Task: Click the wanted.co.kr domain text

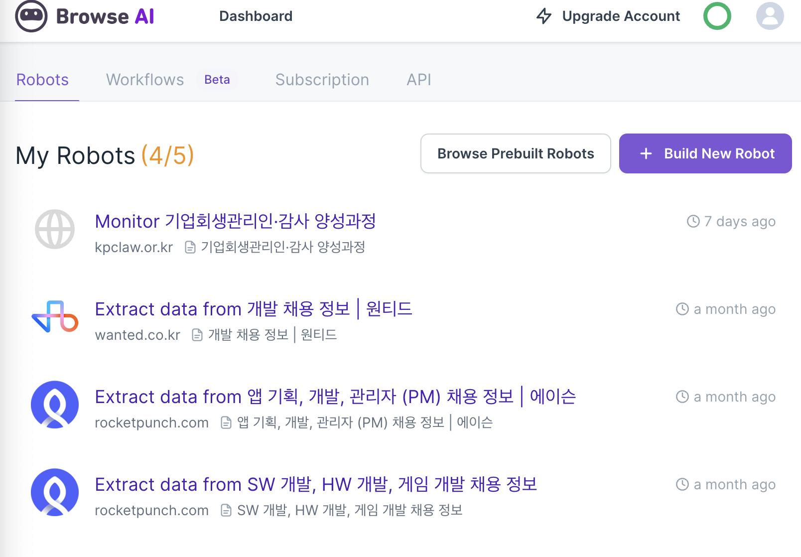Action: coord(137,335)
